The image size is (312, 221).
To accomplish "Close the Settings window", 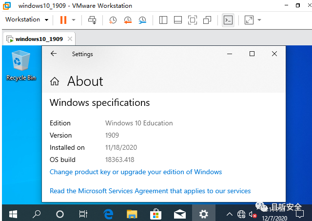I will (274, 54).
